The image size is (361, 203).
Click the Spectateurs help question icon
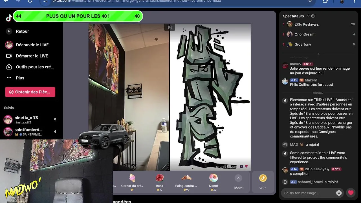point(313,16)
